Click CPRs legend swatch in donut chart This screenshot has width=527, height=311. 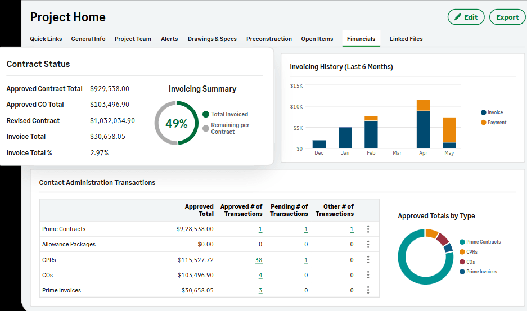click(462, 252)
